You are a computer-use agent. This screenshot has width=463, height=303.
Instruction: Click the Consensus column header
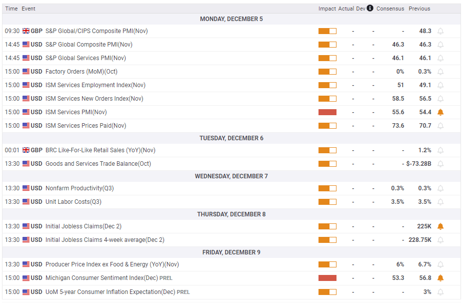390,9
